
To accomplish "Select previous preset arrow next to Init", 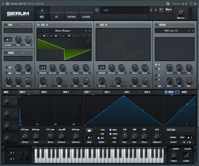I will [x=151, y=10].
